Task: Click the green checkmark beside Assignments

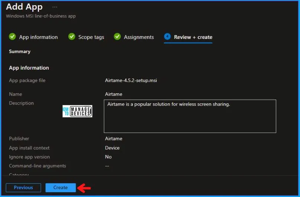Action: 117,37
